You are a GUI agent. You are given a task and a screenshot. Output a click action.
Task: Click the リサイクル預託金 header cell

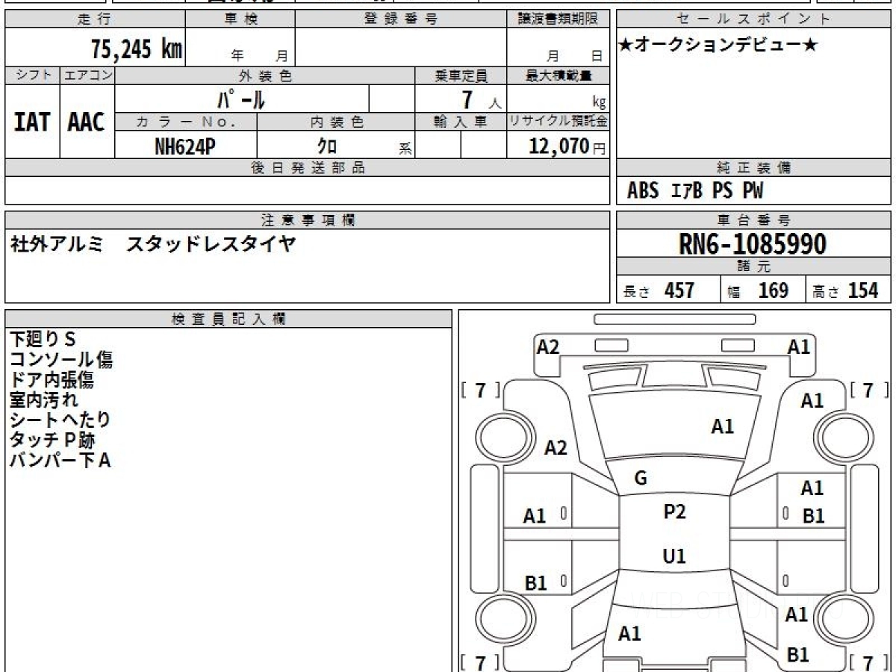[559, 122]
